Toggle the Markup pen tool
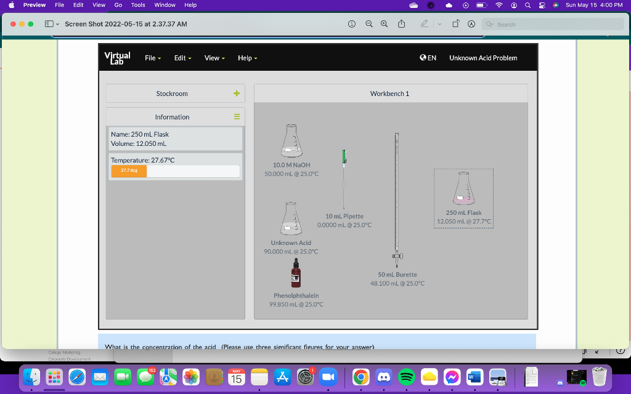631x394 pixels. [424, 24]
